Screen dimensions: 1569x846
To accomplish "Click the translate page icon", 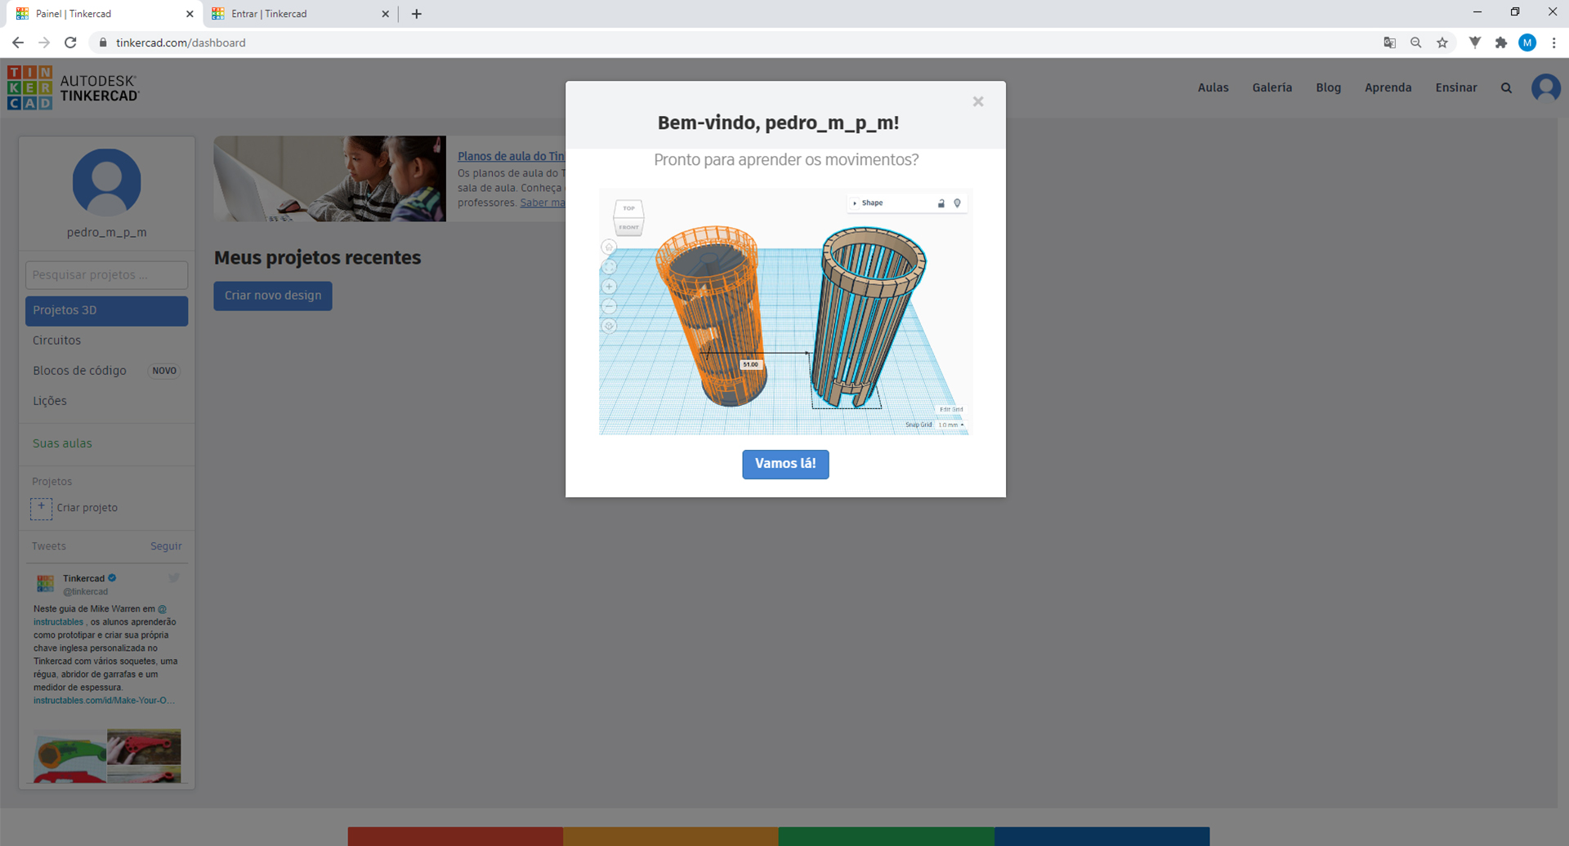I will point(1389,42).
